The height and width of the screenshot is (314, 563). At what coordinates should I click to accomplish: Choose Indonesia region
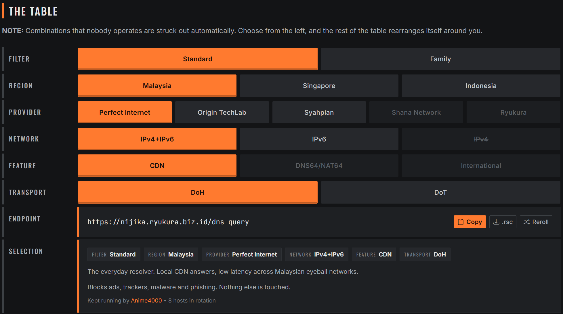pos(481,86)
